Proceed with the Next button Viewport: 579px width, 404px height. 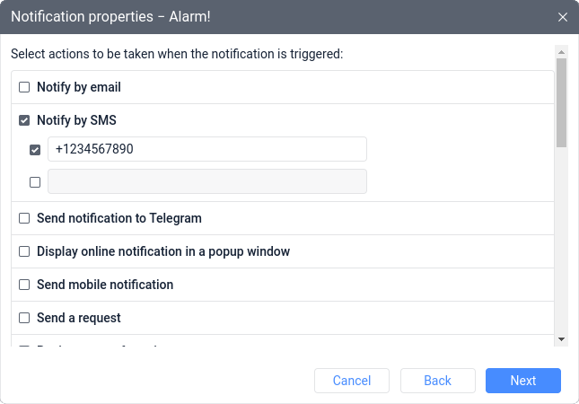(522, 381)
